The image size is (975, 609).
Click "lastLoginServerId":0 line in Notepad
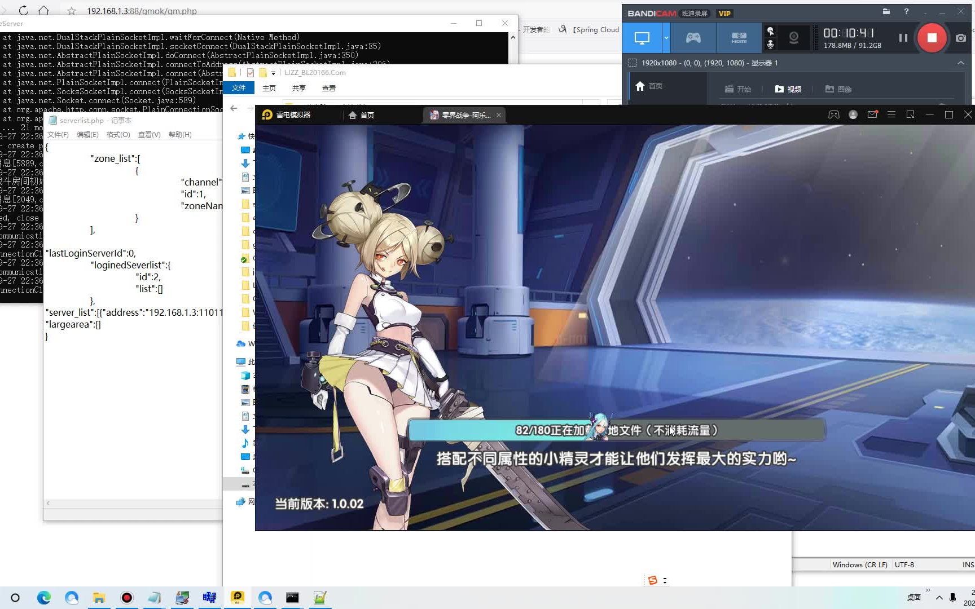tap(90, 253)
